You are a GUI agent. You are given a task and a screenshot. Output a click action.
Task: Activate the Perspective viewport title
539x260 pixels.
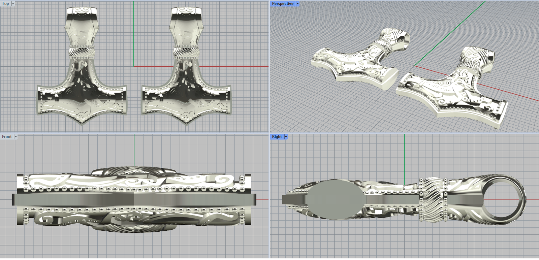coord(282,4)
